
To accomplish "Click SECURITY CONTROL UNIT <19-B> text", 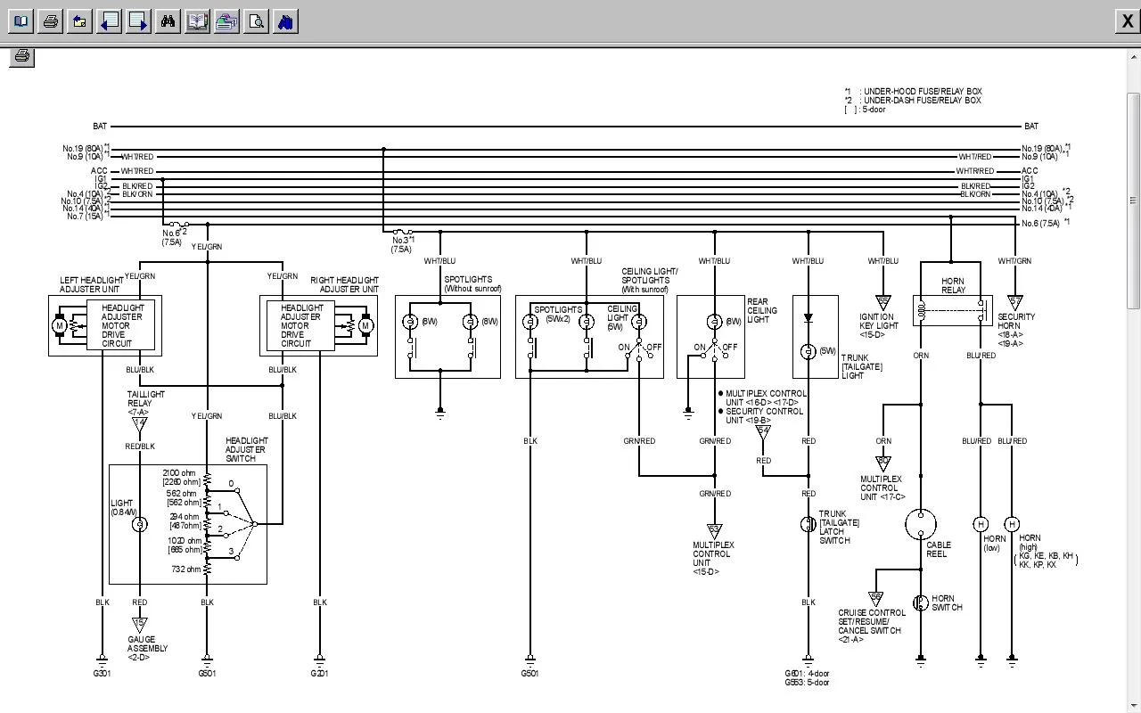I will coord(764,415).
